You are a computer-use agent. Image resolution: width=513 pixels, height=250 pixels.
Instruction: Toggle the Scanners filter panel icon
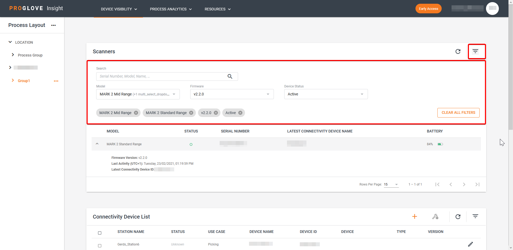pos(475,51)
